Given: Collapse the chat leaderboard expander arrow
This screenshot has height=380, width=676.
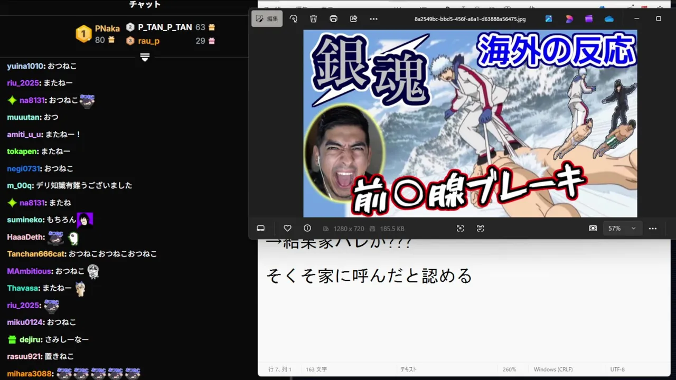Looking at the screenshot, I should click(x=145, y=56).
